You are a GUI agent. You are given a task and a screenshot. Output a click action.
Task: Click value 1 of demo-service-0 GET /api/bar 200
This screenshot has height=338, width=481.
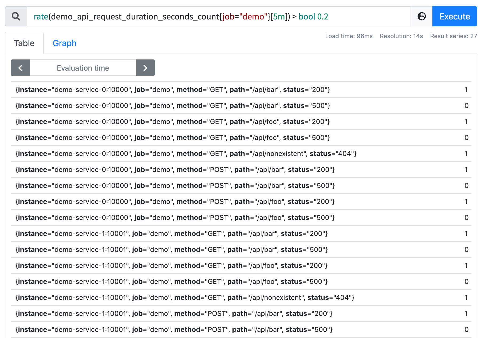(466, 90)
